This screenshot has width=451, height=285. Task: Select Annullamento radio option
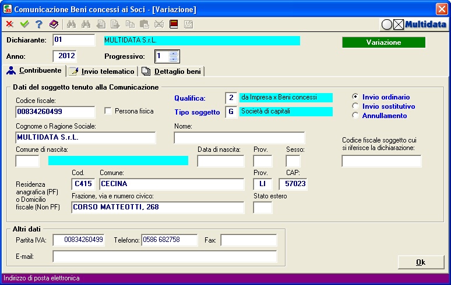(355, 115)
